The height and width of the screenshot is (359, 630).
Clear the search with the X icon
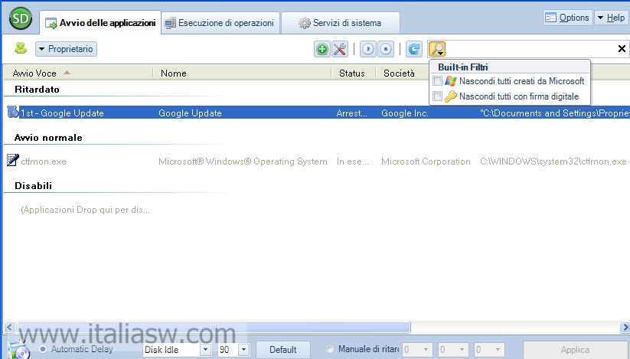click(x=622, y=48)
